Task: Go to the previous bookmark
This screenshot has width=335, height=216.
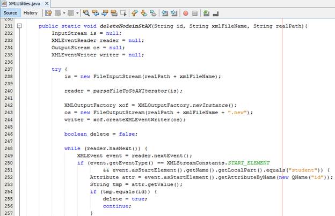Action: click(x=134, y=13)
